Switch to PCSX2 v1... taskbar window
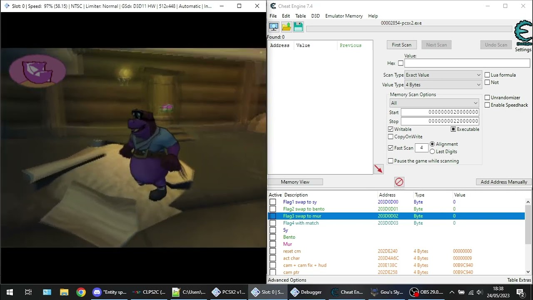This screenshot has width=533, height=300. point(228,292)
